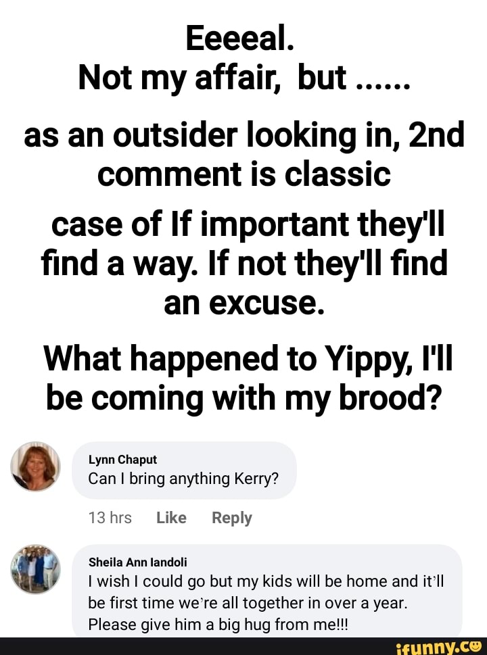
Task: Click the 'as an outsider looking in' line
Action: [x=243, y=137]
